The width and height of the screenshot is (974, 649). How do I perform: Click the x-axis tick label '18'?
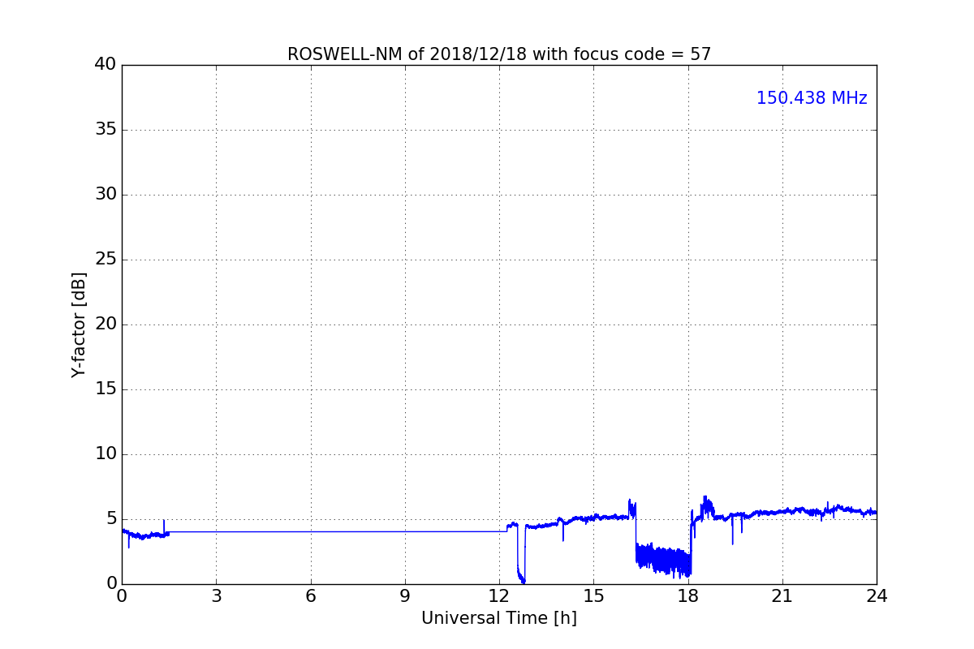tap(688, 595)
